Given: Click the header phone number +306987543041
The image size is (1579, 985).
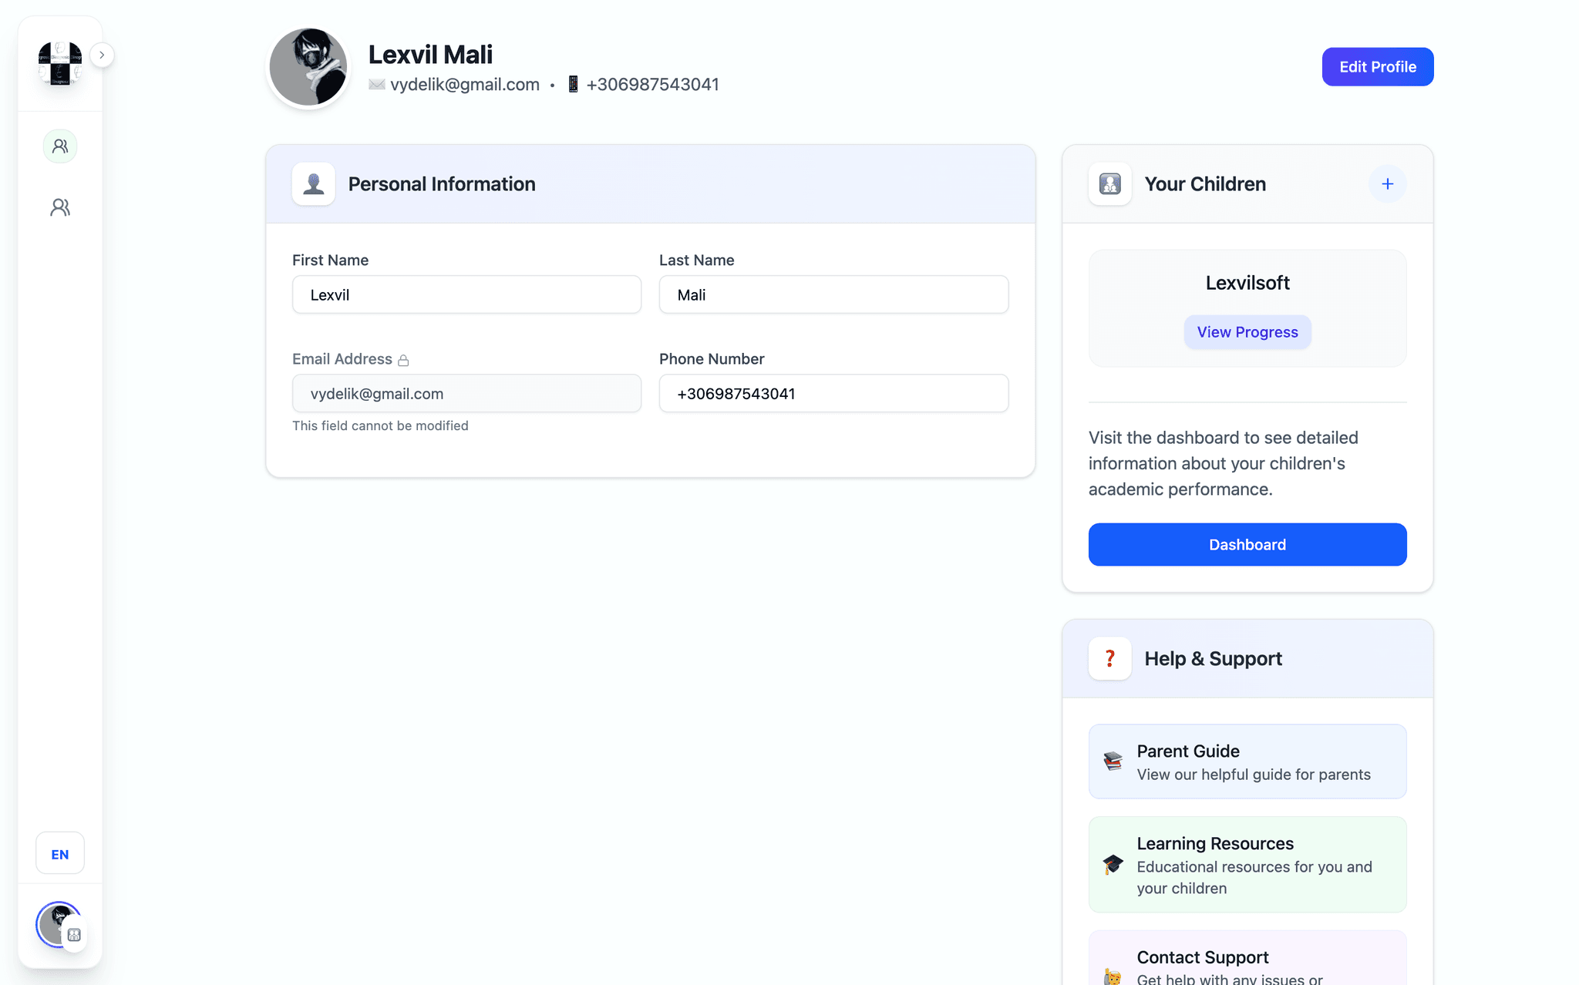Looking at the screenshot, I should [x=653, y=84].
